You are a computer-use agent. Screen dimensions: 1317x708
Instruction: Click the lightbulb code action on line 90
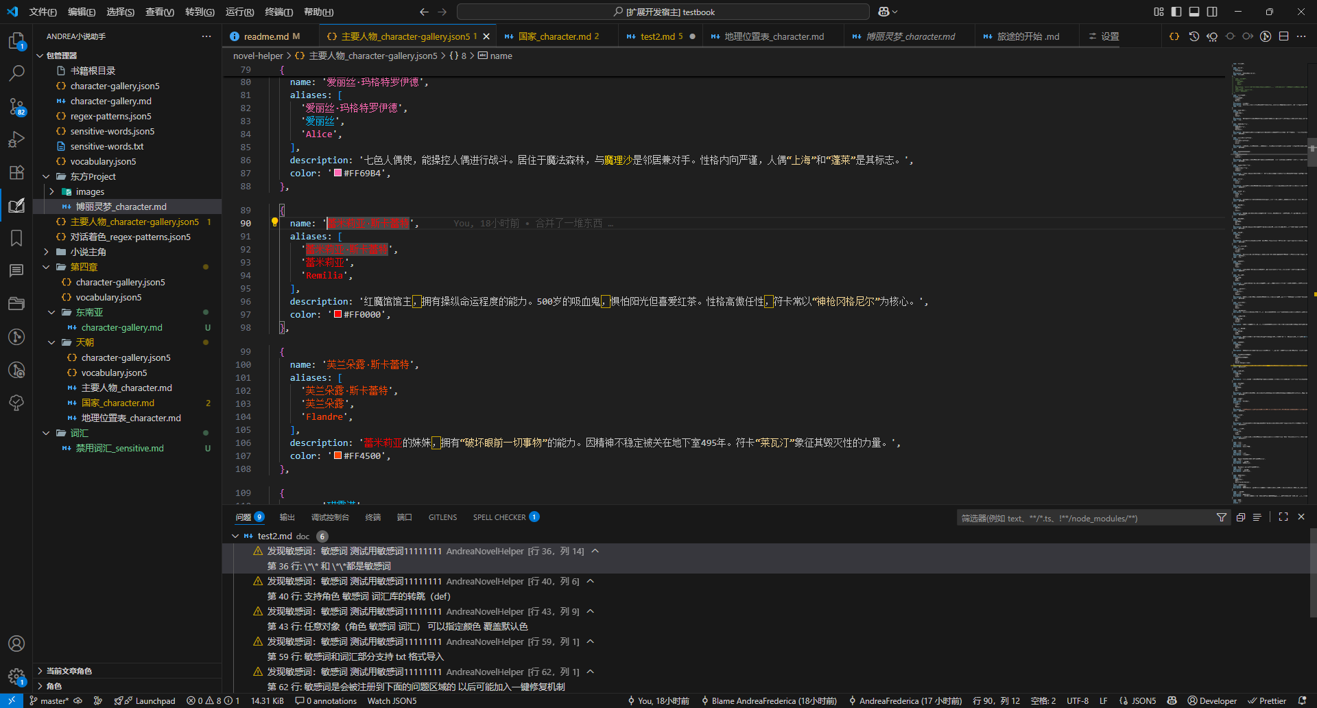(274, 222)
